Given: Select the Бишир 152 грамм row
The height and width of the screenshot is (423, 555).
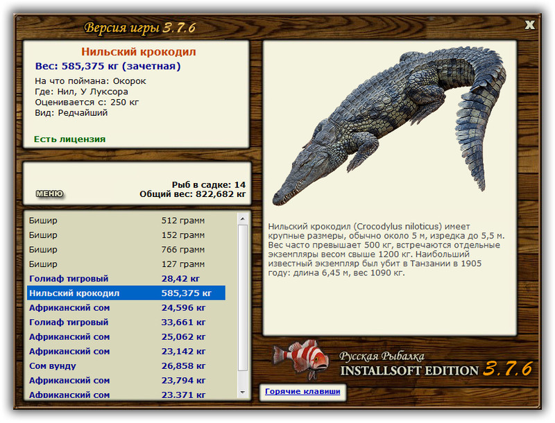Looking at the screenshot, I should coord(126,235).
